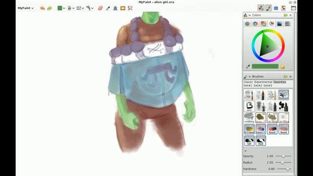Toggle the brushes panel button at top right

click(268, 8)
